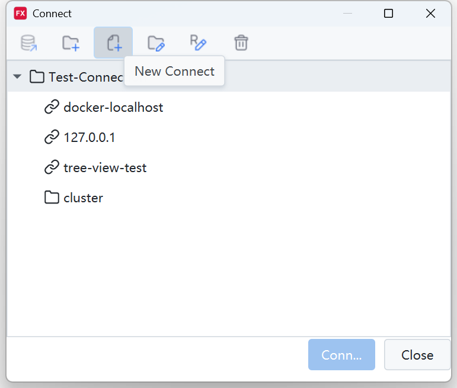Click the edit folder toolbar icon
457x388 pixels.
pos(156,43)
